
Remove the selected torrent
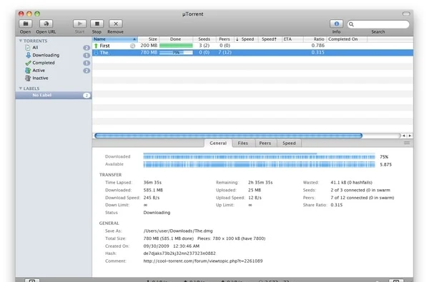point(115,24)
